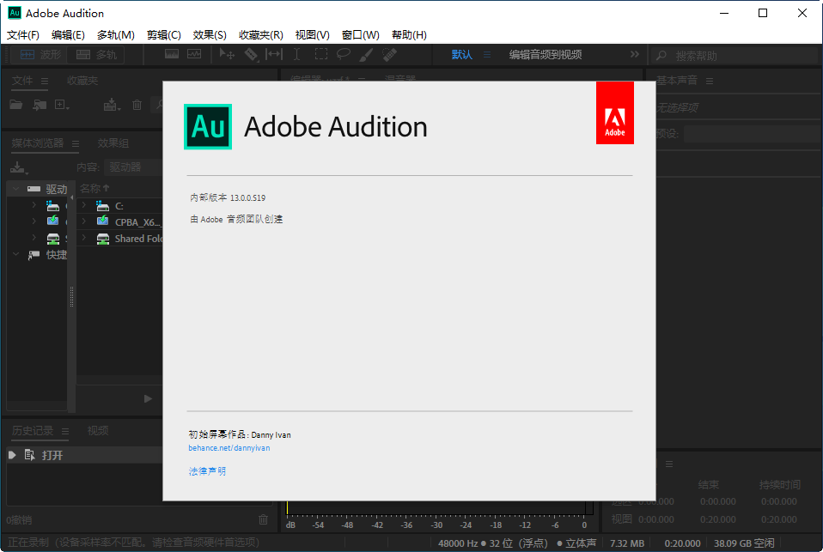Click the 内部版本 13.0.0.519 text
This screenshot has width=823, height=552.
pos(228,197)
